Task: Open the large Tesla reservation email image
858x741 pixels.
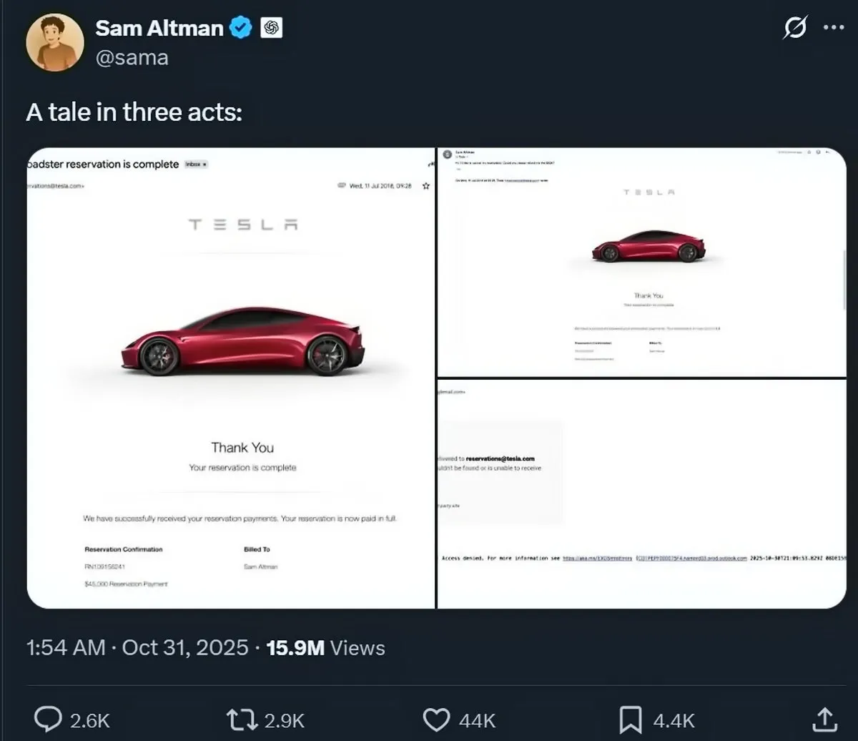Action: point(230,378)
